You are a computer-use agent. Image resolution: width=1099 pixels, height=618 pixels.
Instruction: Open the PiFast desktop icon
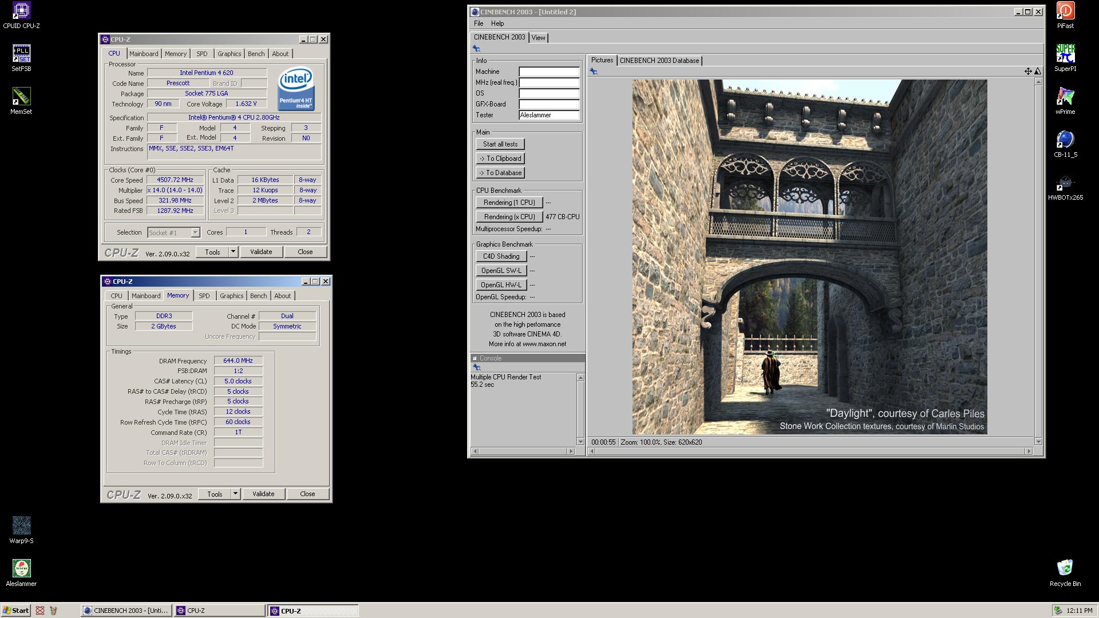[x=1065, y=15]
